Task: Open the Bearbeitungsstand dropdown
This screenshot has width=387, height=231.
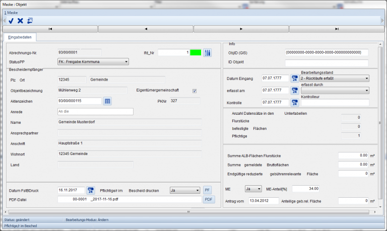Action: coord(335,79)
